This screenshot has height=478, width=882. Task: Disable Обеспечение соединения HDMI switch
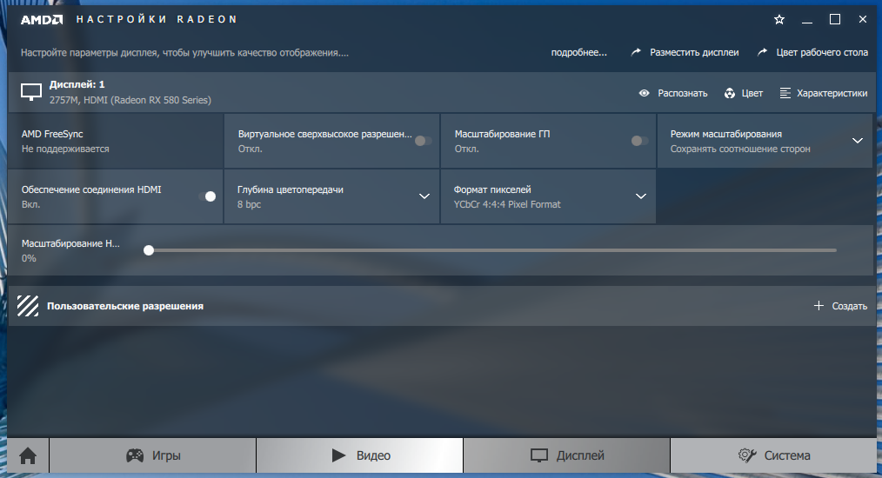[x=207, y=196]
